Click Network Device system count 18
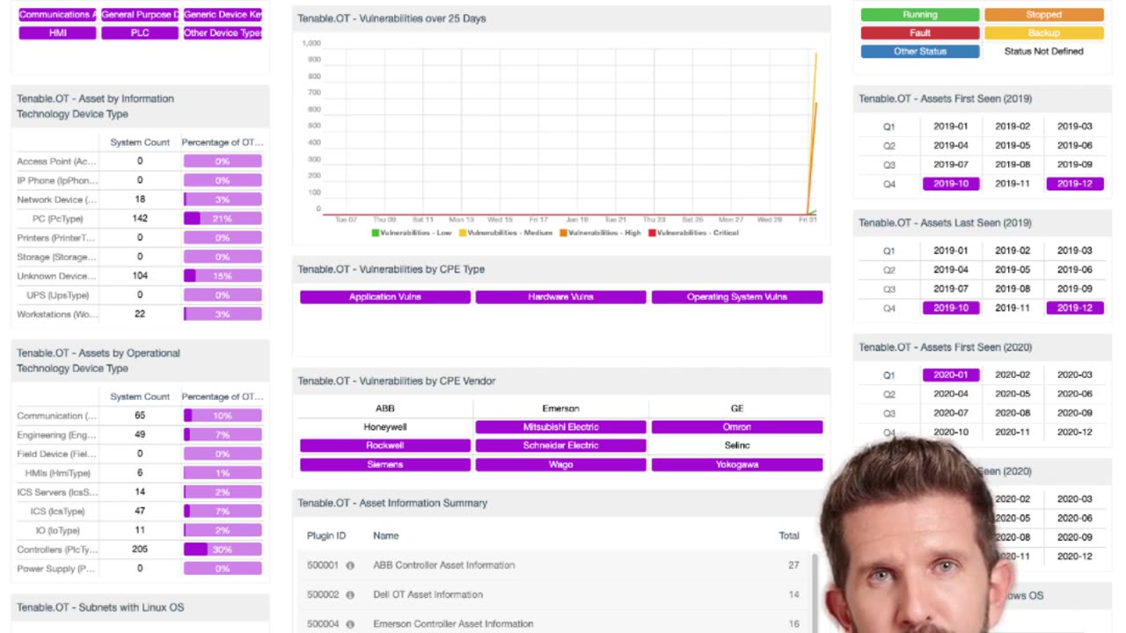This screenshot has height=633, width=1126. [x=140, y=200]
